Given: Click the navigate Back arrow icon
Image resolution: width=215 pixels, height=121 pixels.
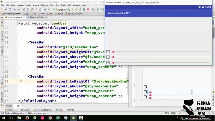Looking at the screenshot, I should [x=45, y=9].
